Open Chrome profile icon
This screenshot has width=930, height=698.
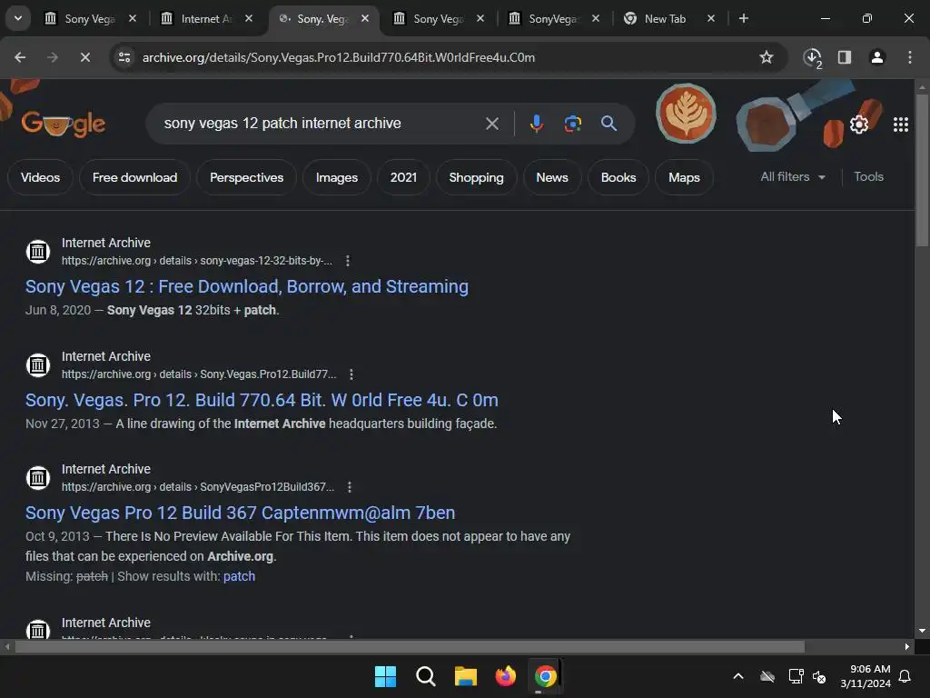point(877,57)
